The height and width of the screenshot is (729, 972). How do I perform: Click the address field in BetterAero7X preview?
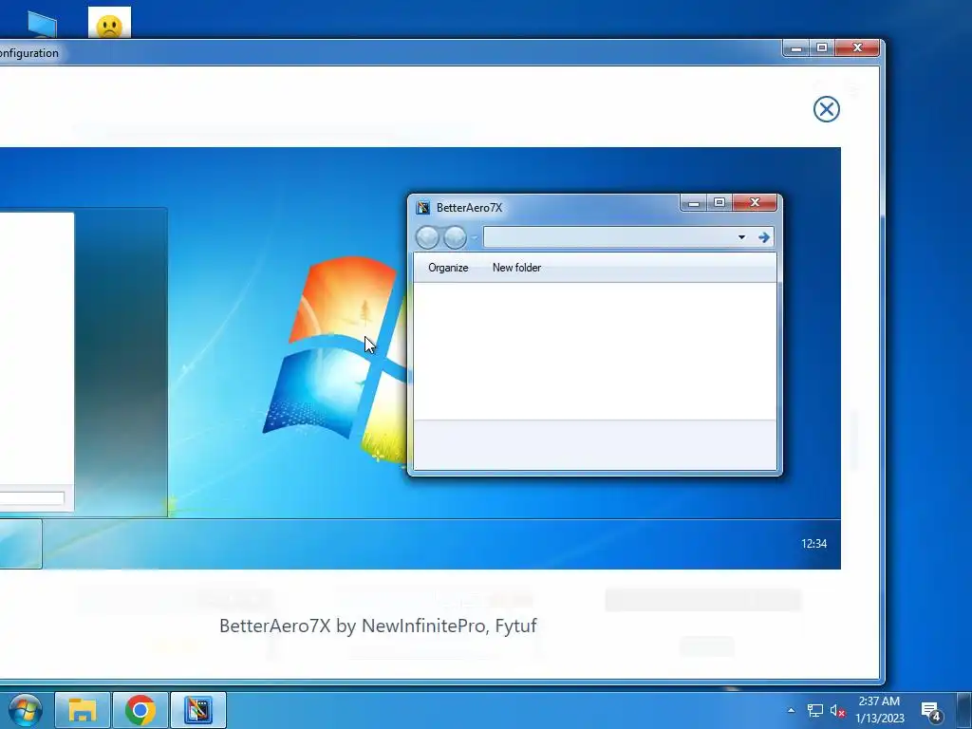pos(608,236)
